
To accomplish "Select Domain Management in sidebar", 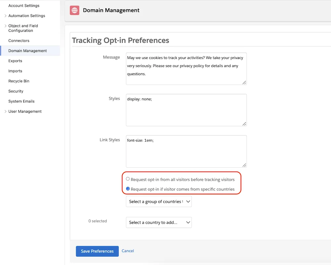I will coord(28,51).
